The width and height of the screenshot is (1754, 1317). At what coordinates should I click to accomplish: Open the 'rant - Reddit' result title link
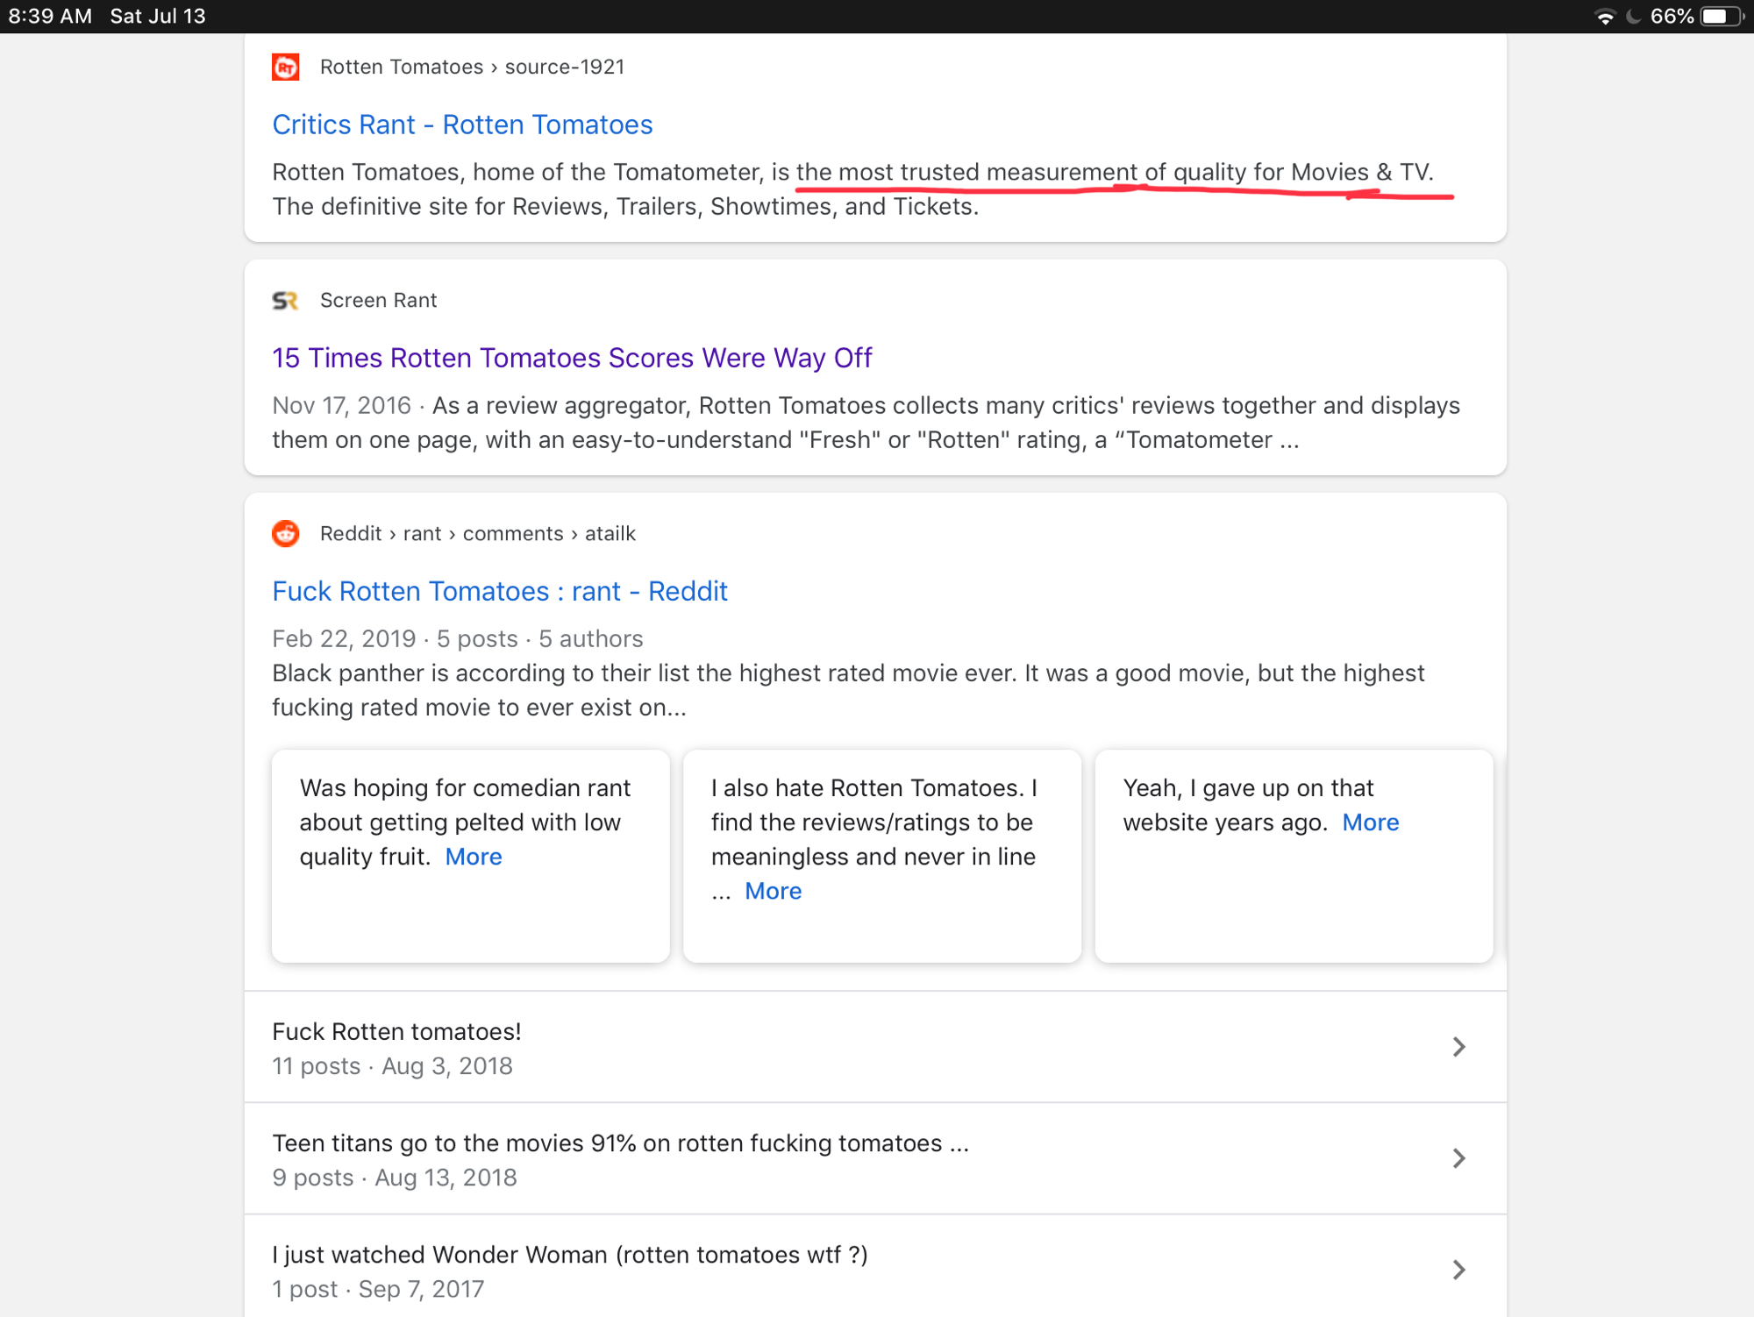[x=500, y=591]
